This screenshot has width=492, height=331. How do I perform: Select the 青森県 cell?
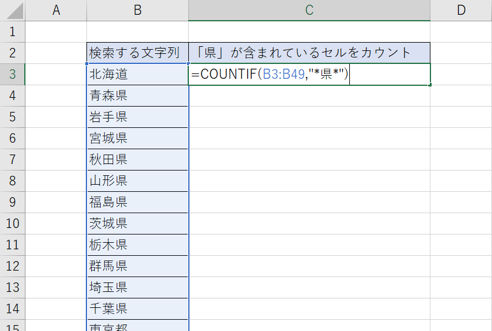click(137, 96)
